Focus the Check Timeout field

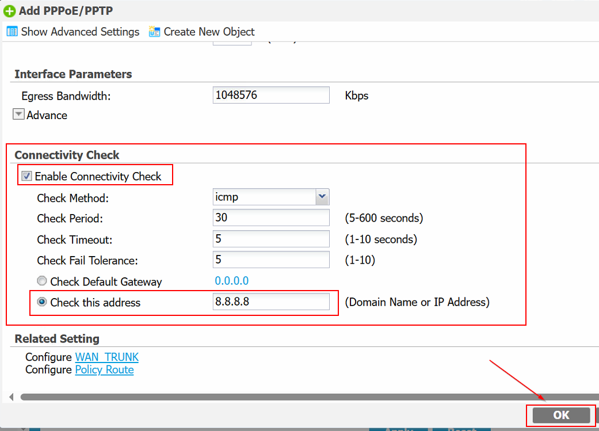(270, 239)
